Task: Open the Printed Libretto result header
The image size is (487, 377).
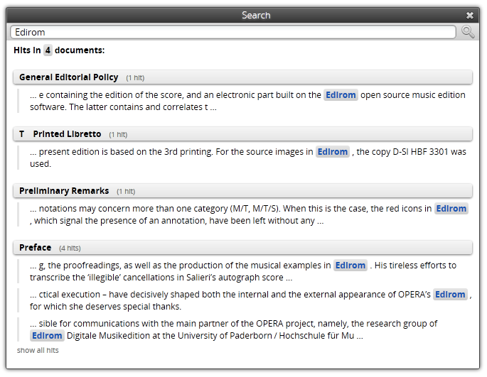Action: pyautogui.click(x=242, y=134)
